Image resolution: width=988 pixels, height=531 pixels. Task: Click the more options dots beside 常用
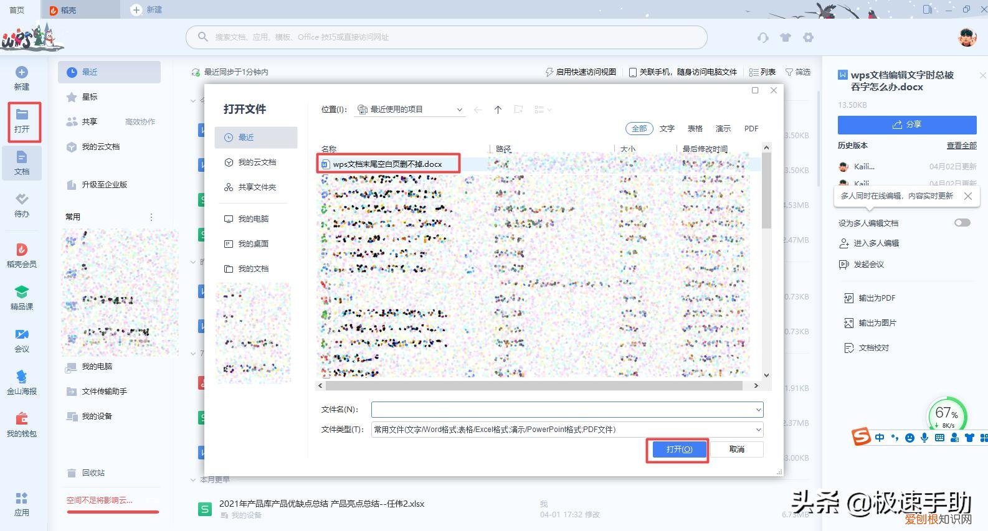(x=151, y=217)
